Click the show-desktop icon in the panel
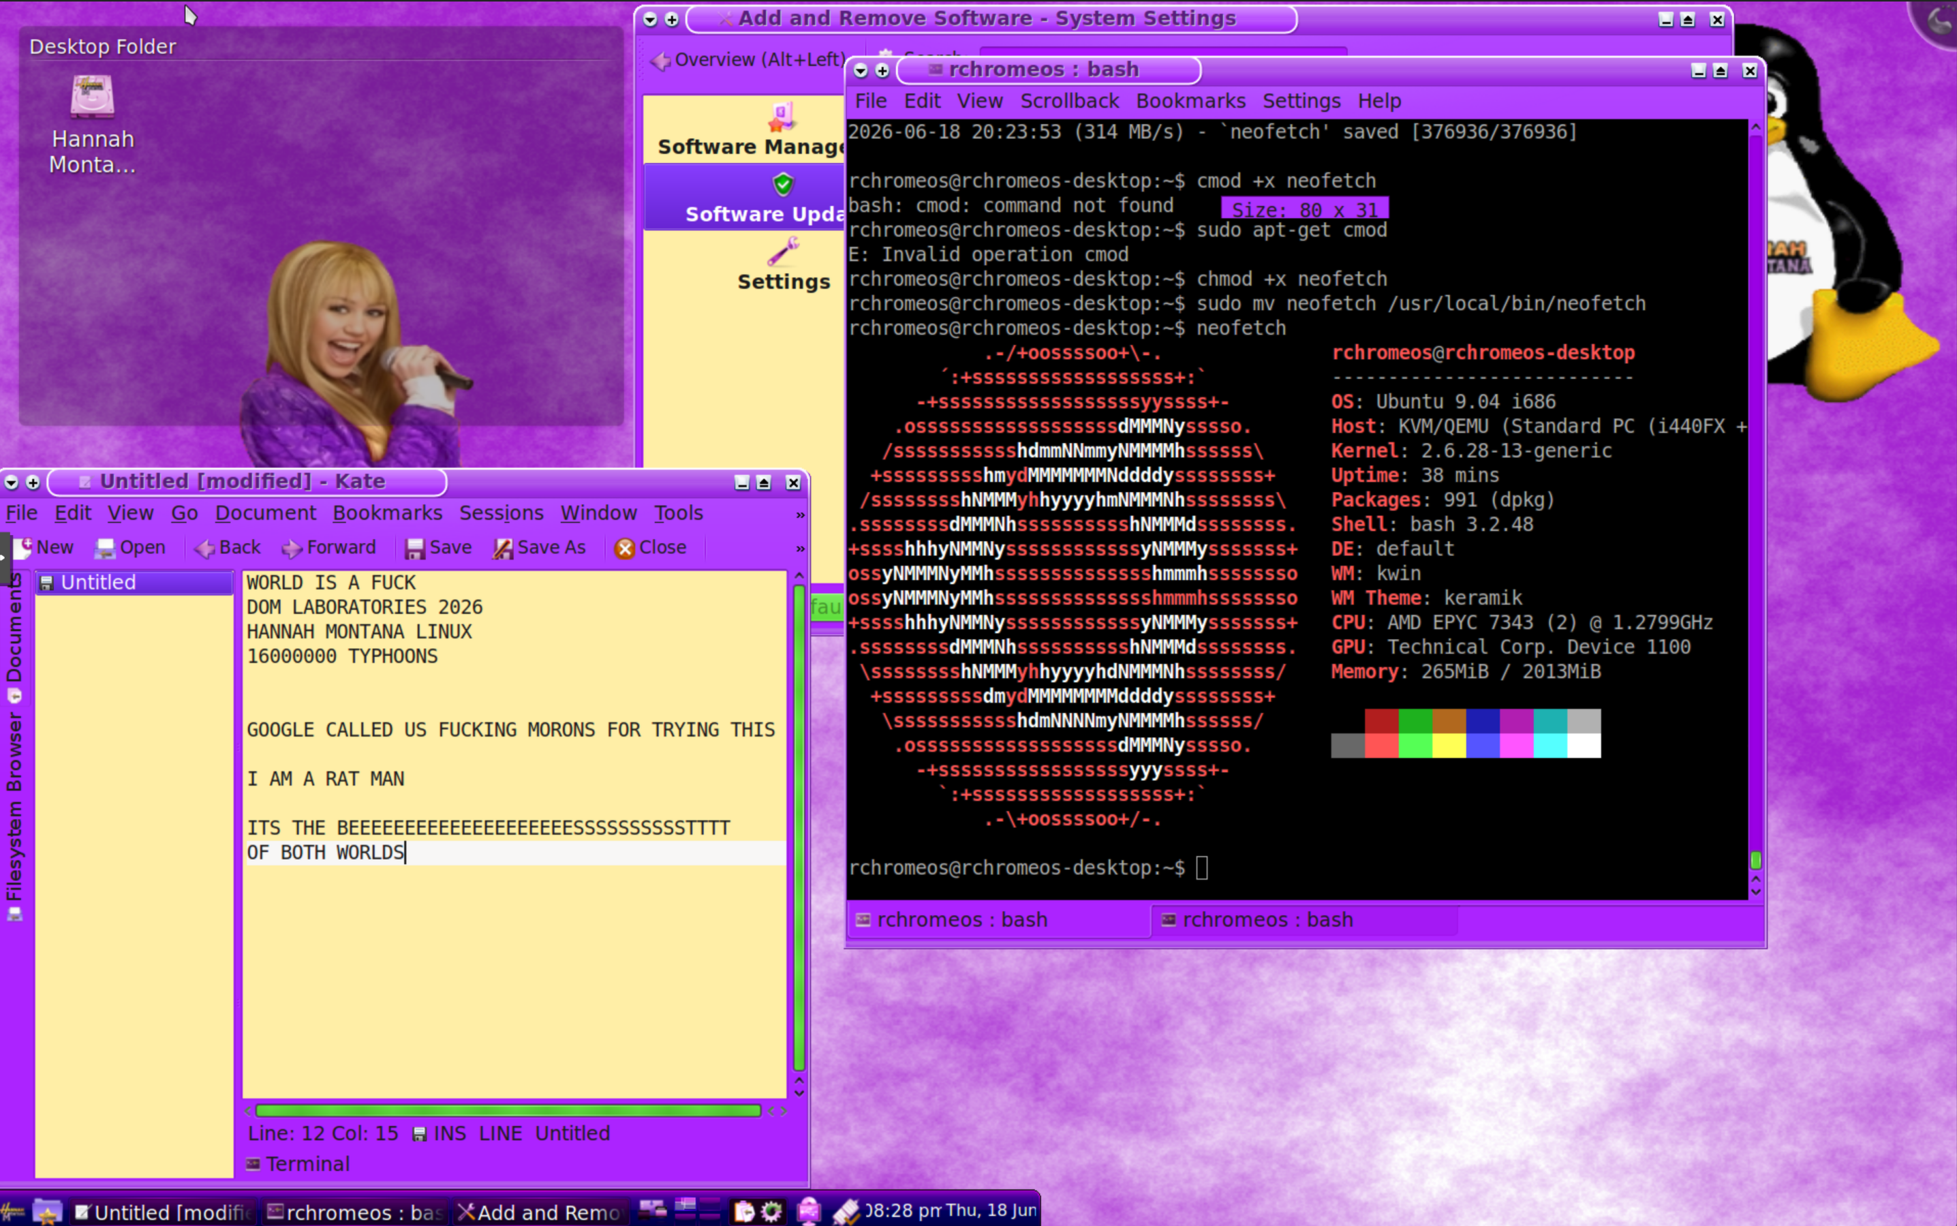This screenshot has height=1226, width=1957. coord(652,1210)
